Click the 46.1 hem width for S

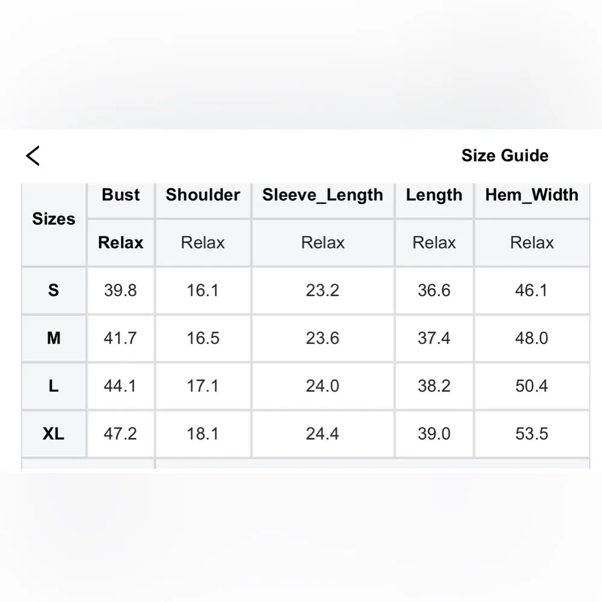[x=532, y=290]
